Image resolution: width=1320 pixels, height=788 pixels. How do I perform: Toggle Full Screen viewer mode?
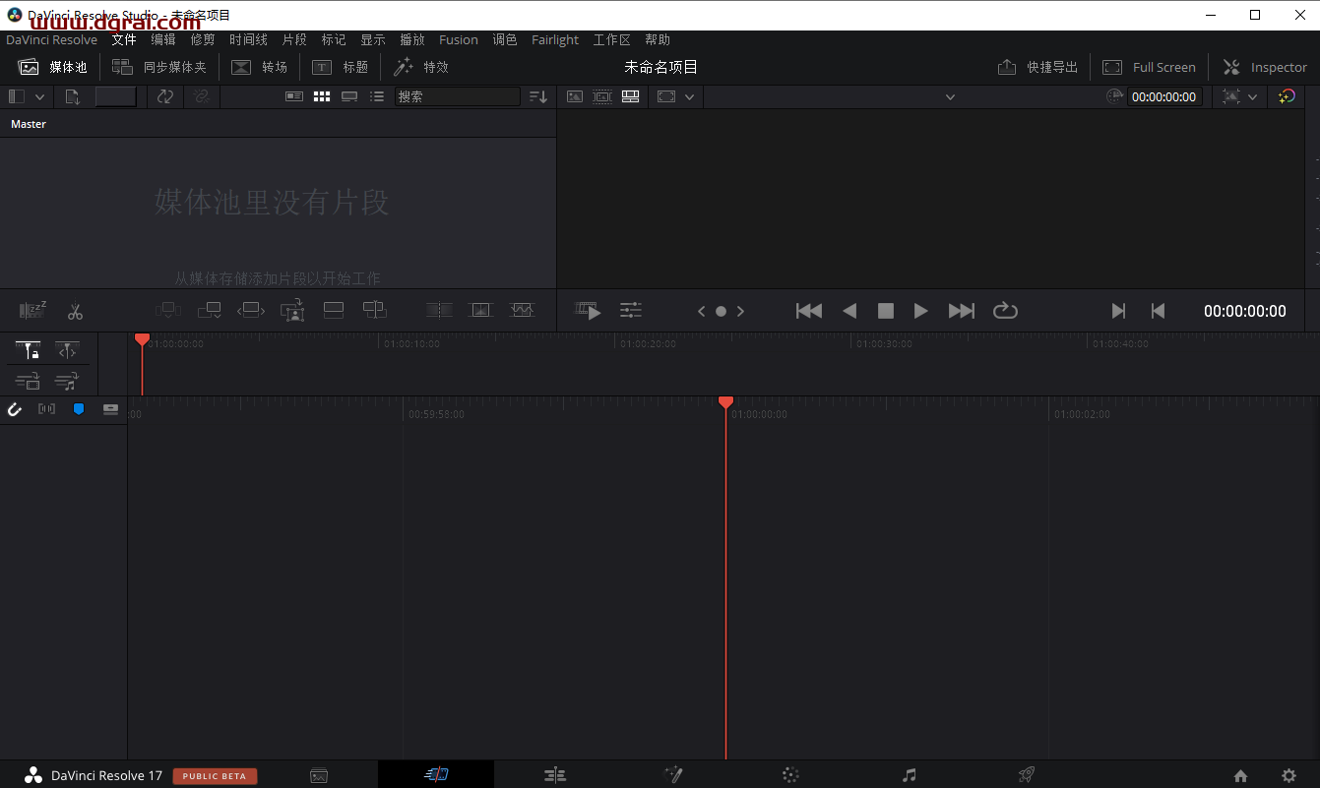click(1150, 67)
